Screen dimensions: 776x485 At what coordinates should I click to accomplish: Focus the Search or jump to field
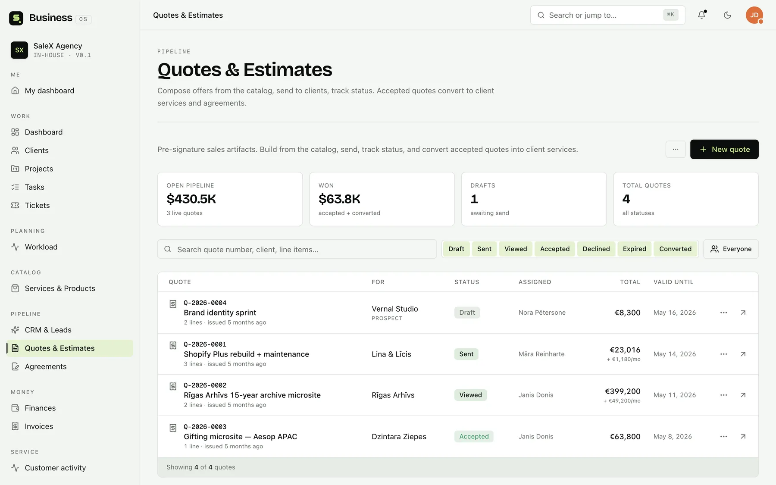click(607, 15)
